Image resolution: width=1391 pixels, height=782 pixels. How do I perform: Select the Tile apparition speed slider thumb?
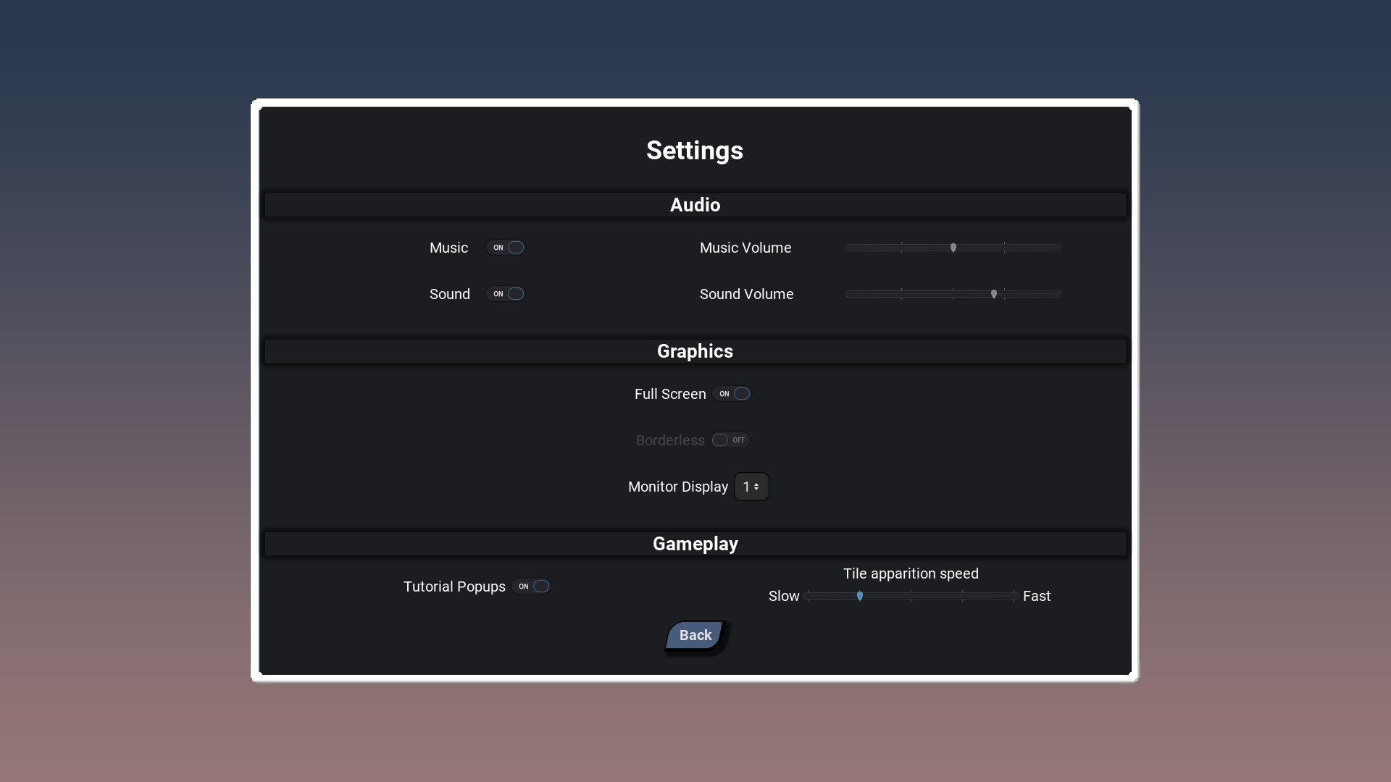point(859,596)
